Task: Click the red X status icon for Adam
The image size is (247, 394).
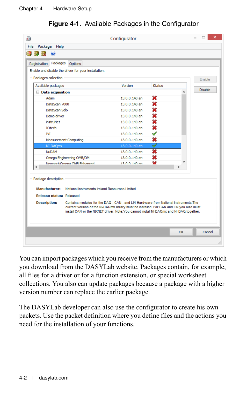Action: [155, 98]
